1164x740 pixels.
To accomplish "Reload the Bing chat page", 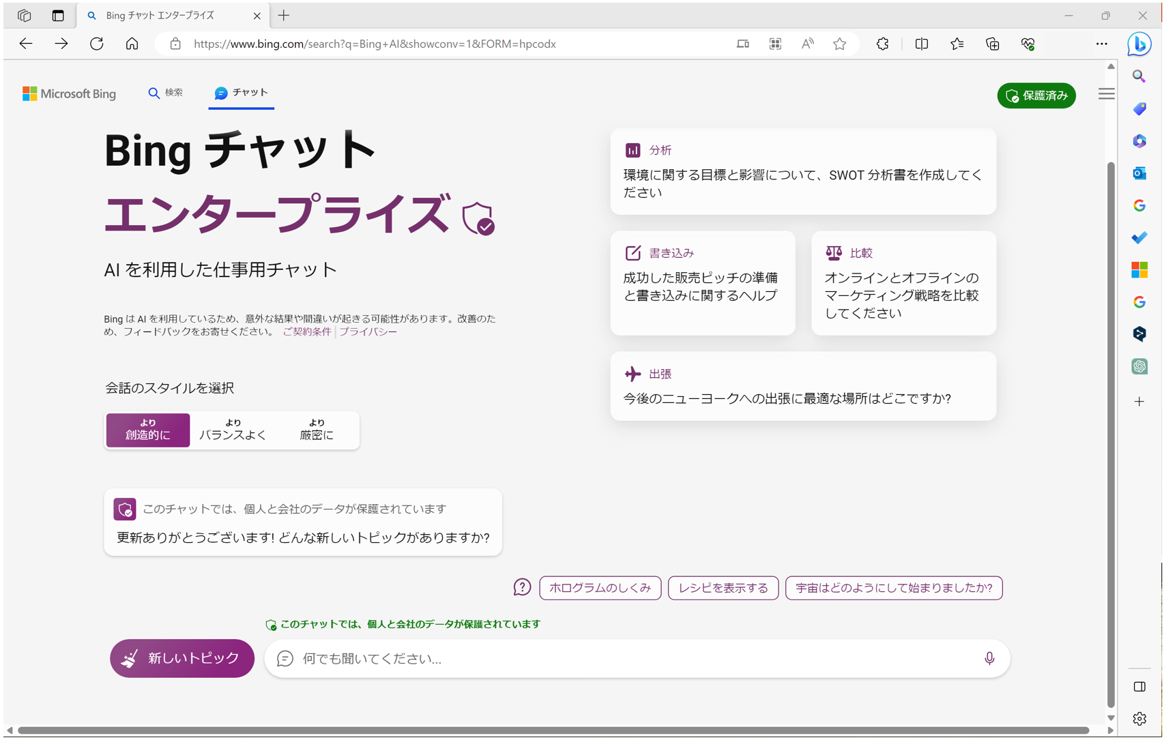I will (x=97, y=44).
